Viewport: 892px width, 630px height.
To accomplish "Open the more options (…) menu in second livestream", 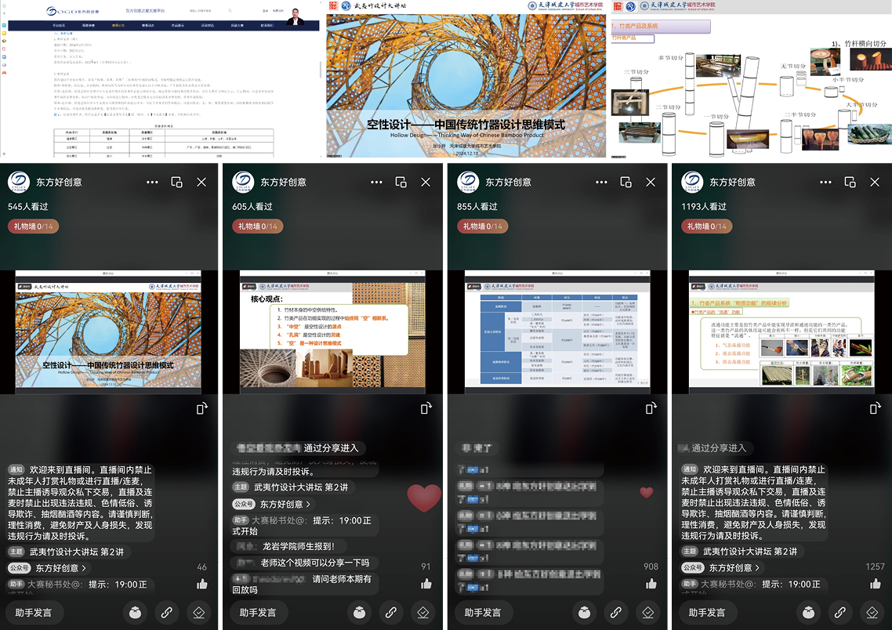I will 377,181.
